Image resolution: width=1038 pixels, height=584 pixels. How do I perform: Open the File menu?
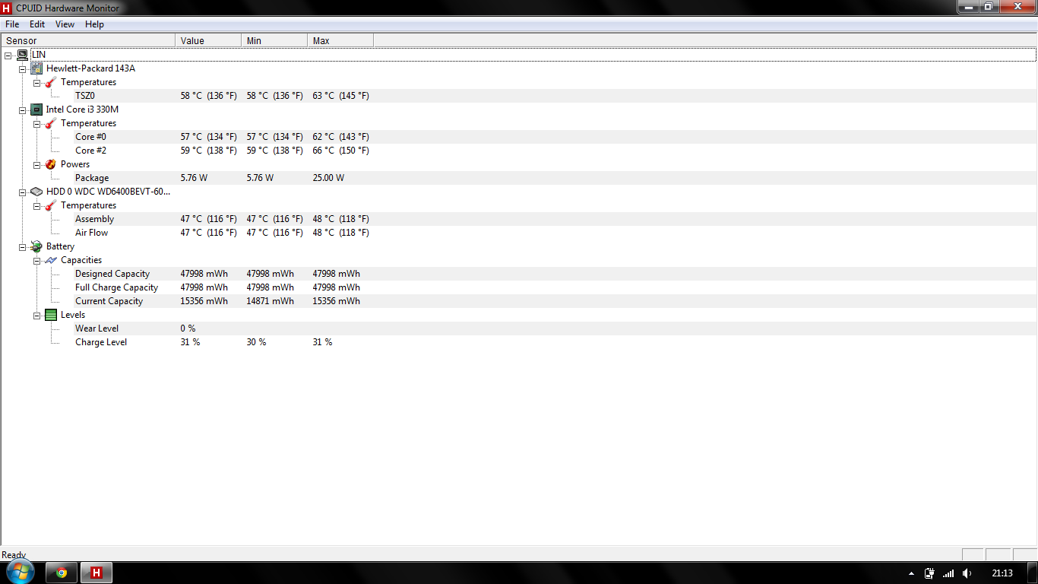pos(12,24)
